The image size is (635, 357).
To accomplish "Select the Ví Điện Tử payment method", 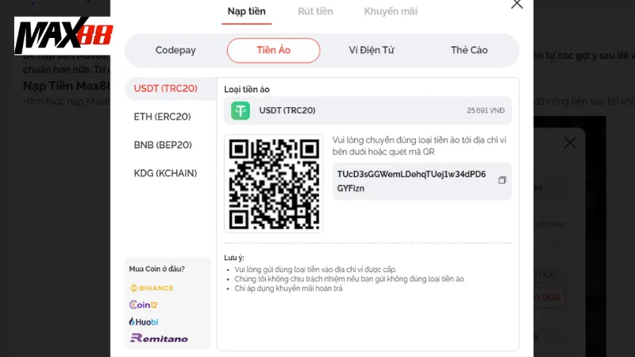I will pyautogui.click(x=371, y=50).
